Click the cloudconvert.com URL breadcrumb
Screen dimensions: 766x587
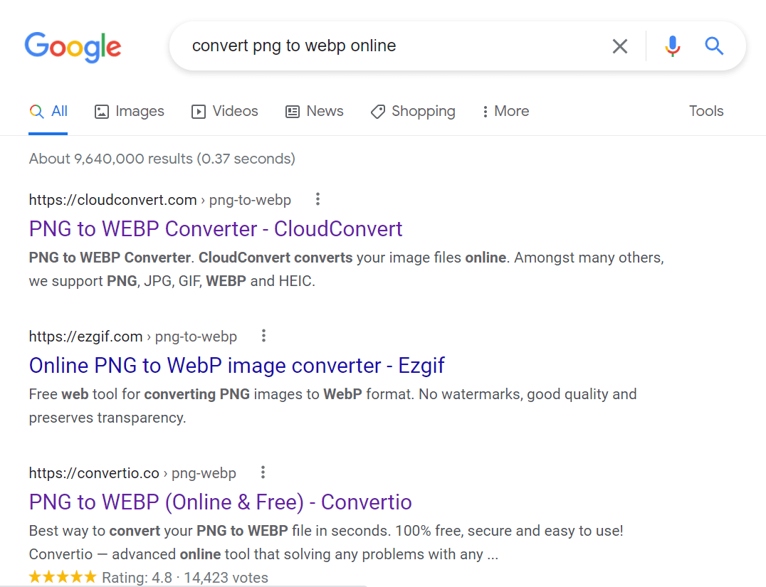coord(112,200)
